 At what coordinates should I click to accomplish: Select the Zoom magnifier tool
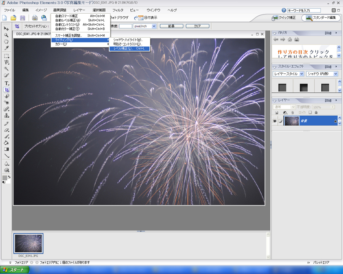coord(6,35)
